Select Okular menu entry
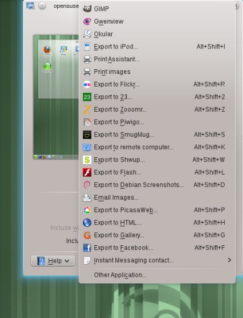Image resolution: width=243 pixels, height=318 pixels. coord(157,34)
